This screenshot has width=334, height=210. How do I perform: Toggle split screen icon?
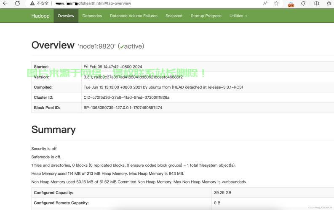[317, 3]
